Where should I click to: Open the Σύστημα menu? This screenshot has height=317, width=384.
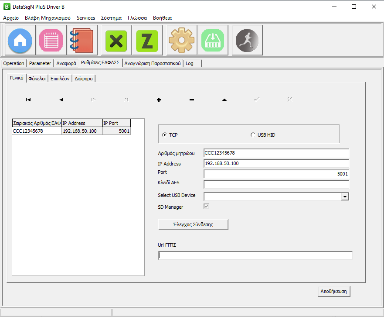pyautogui.click(x=111, y=18)
